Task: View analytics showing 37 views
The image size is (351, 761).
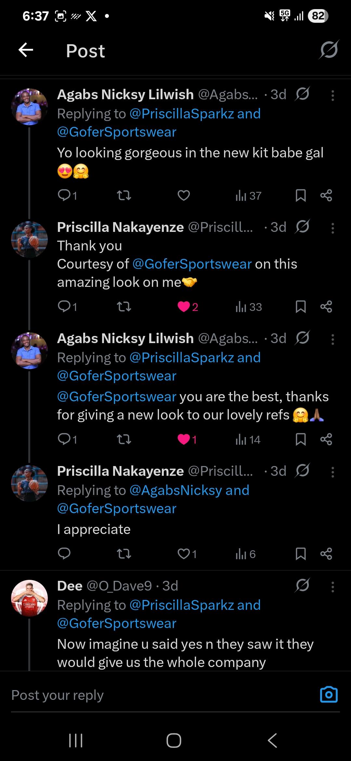Action: click(249, 195)
